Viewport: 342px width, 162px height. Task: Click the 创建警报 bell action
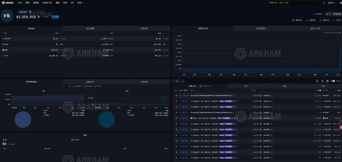click(x=310, y=20)
